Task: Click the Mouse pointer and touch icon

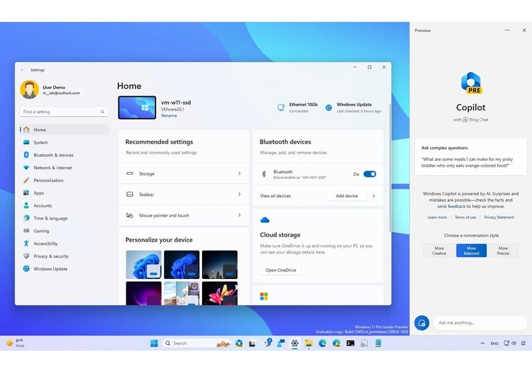Action: (x=130, y=215)
